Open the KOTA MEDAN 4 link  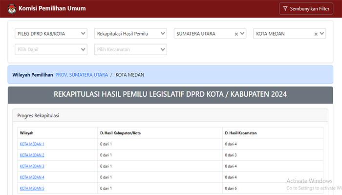(x=32, y=177)
